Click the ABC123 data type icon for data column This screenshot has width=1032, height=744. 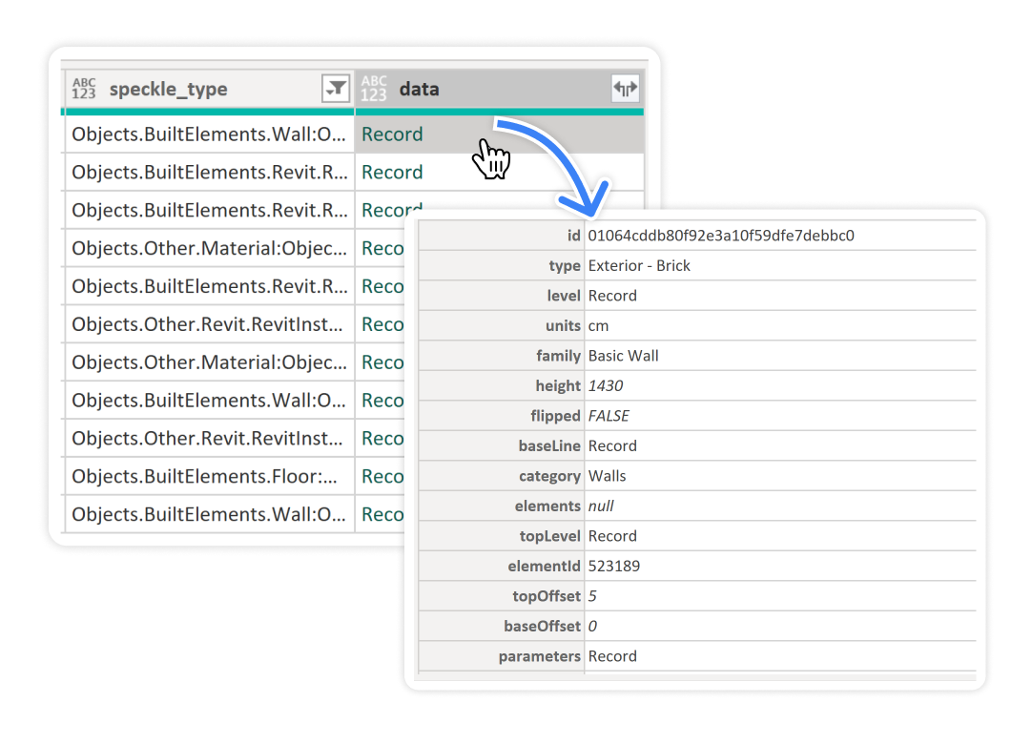(x=374, y=89)
